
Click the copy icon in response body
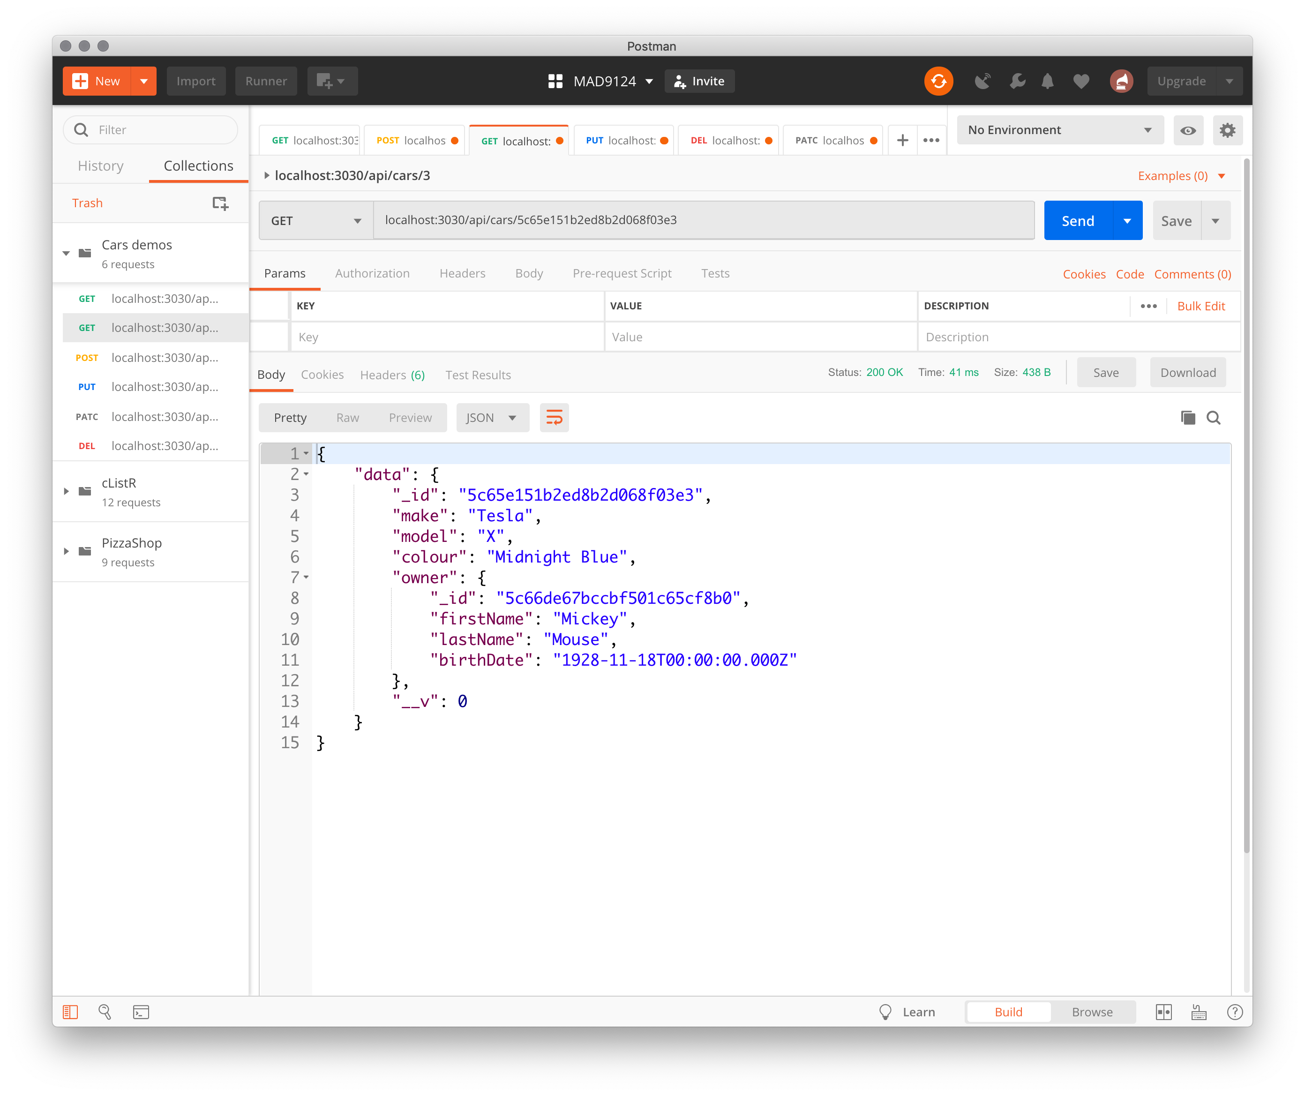(1187, 418)
